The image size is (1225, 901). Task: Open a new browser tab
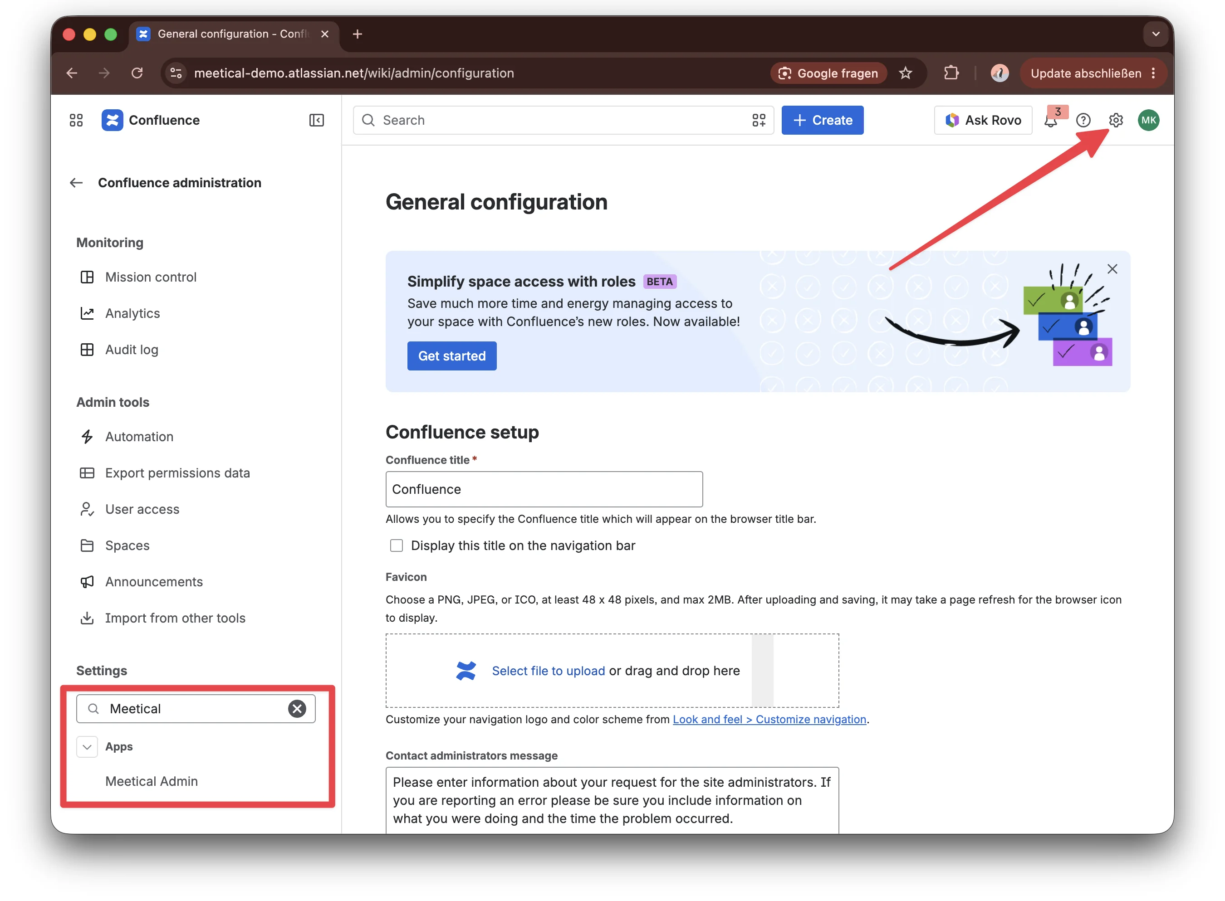point(358,34)
